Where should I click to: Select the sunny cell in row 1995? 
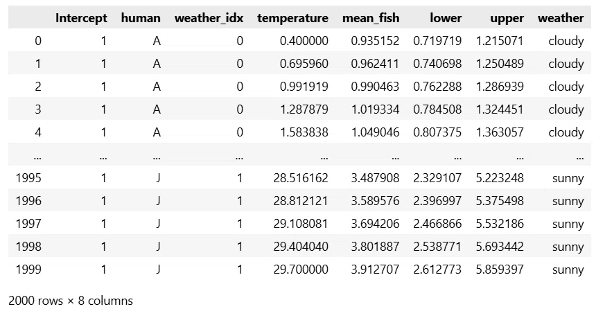568,178
